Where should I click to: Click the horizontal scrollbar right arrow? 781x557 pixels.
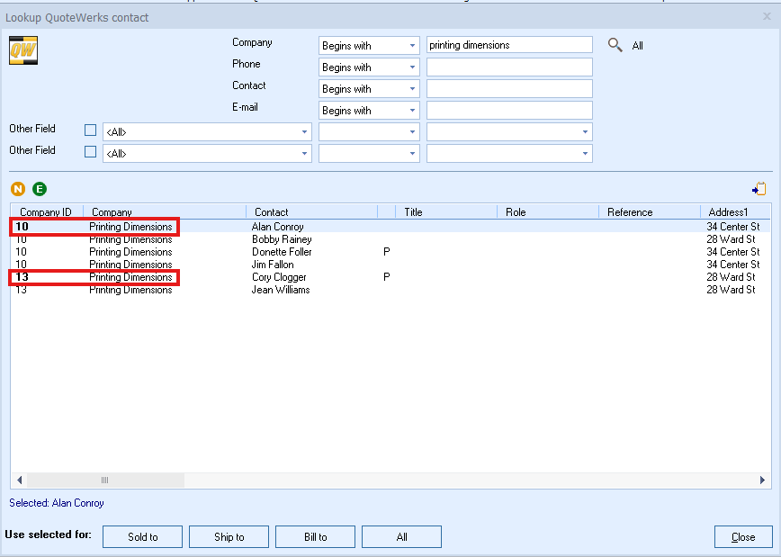click(762, 481)
